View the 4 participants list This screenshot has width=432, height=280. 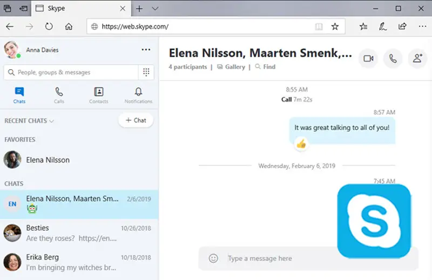click(x=187, y=67)
